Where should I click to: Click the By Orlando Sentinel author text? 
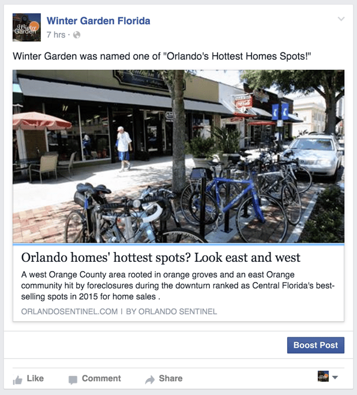click(171, 311)
